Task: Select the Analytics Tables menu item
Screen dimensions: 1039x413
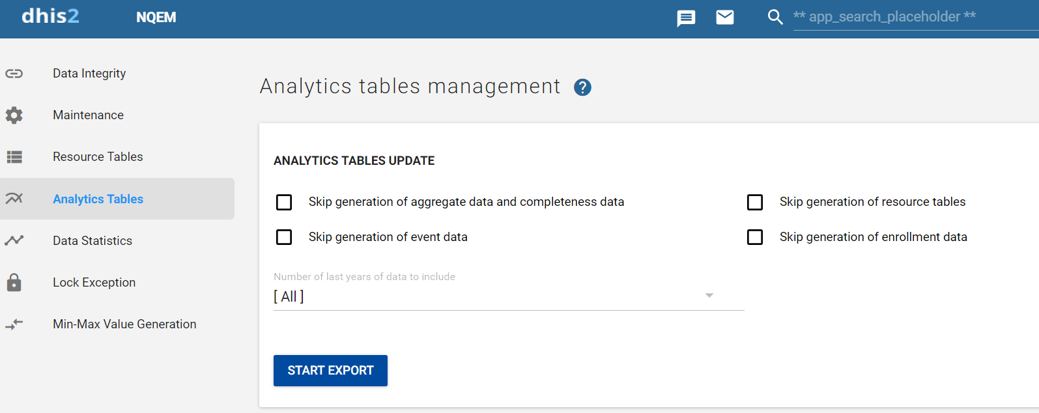Action: pyautogui.click(x=117, y=199)
